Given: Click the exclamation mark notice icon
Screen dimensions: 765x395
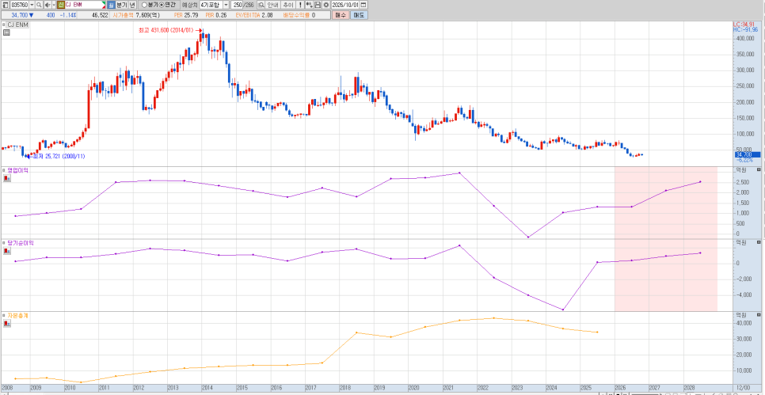Looking at the screenshot, I should (300, 5).
